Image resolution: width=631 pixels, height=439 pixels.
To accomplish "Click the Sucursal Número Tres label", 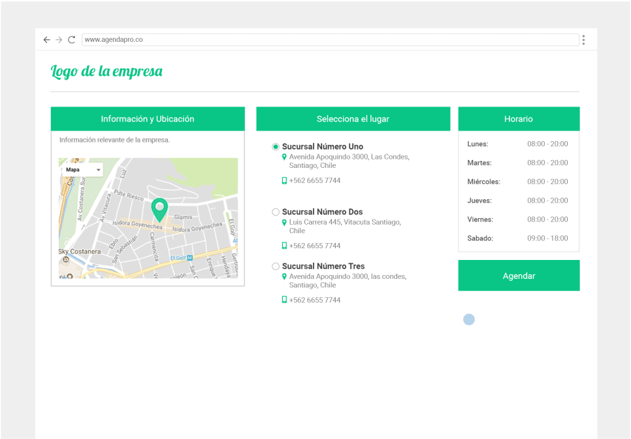I will [323, 266].
